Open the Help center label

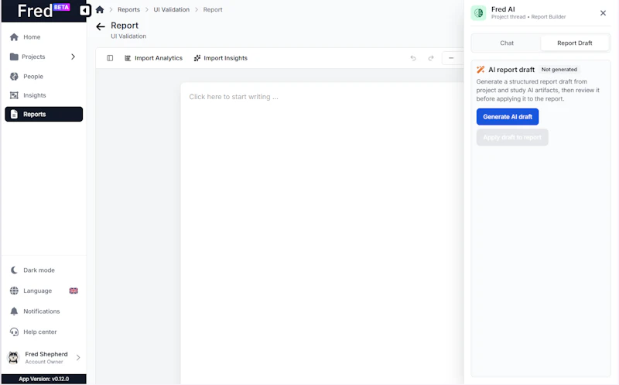click(40, 332)
